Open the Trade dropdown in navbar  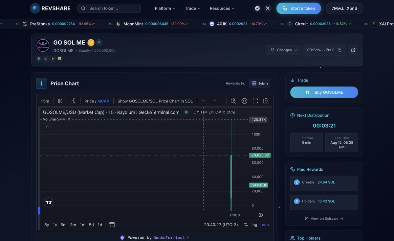193,8
